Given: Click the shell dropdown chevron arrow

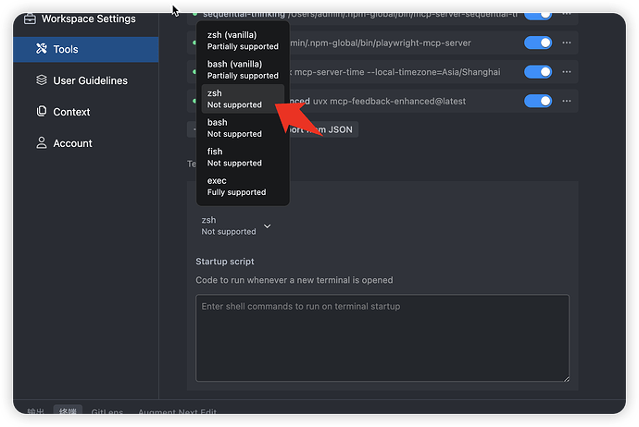Looking at the screenshot, I should coord(268,226).
